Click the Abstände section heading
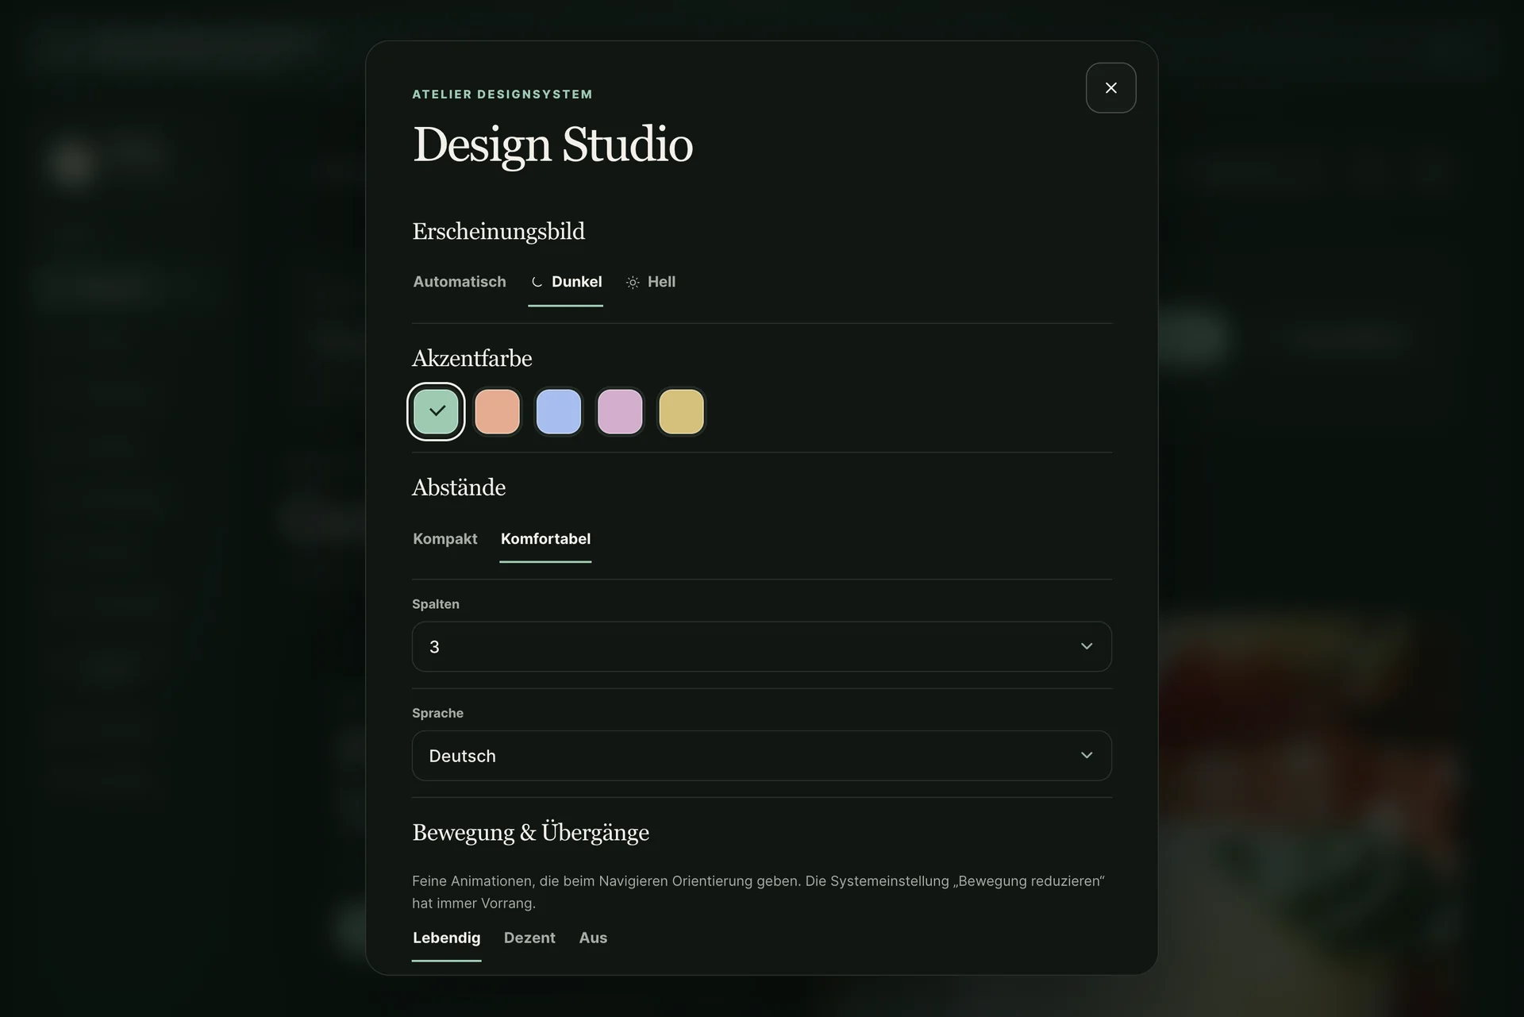Screen dimensions: 1524x1017 (x=459, y=487)
